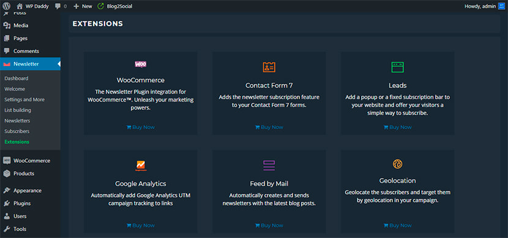Click the WooCommerce sidebar icon
This screenshot has height=238, width=508.
click(x=7, y=161)
